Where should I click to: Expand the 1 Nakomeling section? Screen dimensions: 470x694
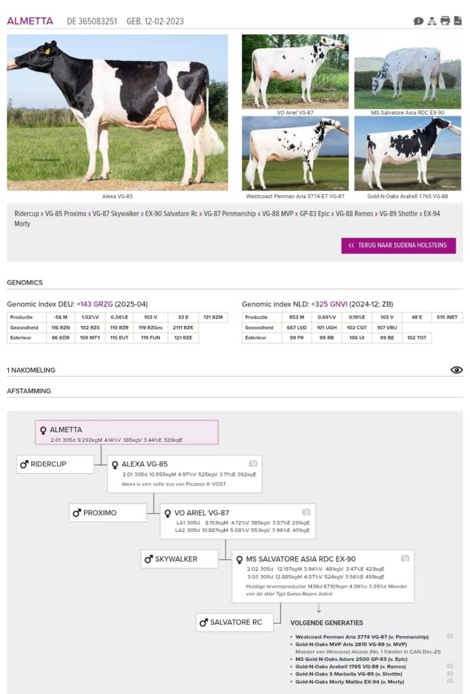[x=31, y=370]
